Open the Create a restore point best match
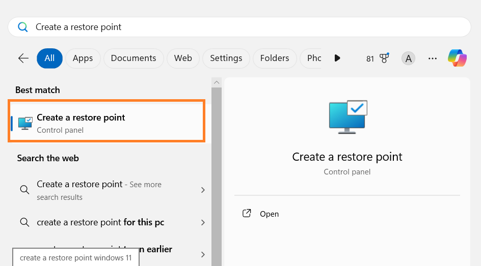Screen dimensions: 481x266 [107, 122]
